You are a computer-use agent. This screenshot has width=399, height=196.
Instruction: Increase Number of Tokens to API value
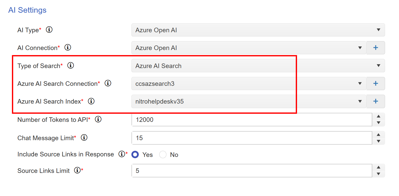(x=378, y=116)
